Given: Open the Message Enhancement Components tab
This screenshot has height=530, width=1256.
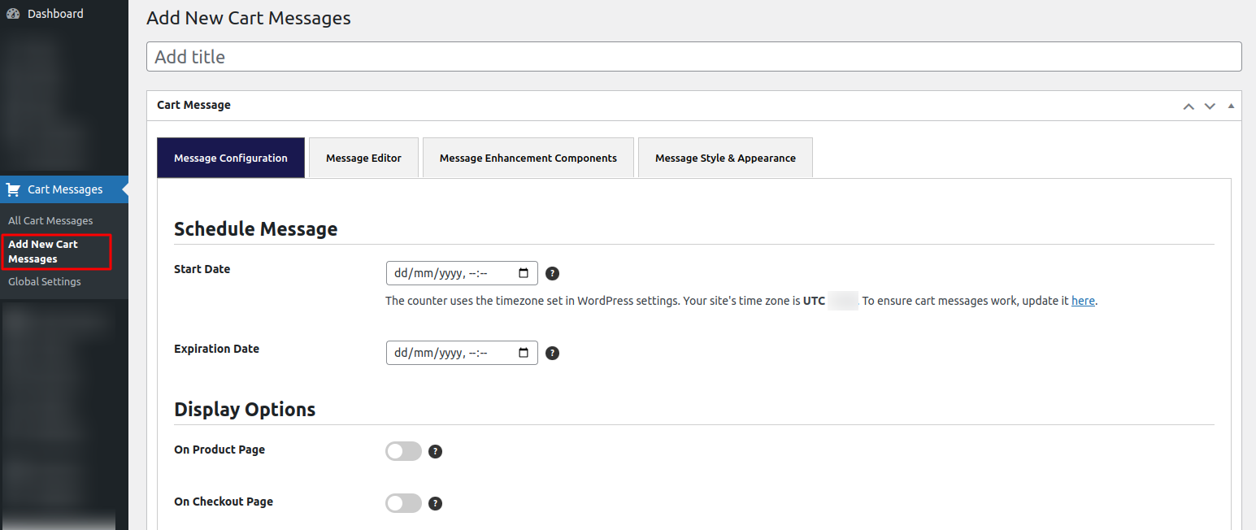Looking at the screenshot, I should (528, 158).
